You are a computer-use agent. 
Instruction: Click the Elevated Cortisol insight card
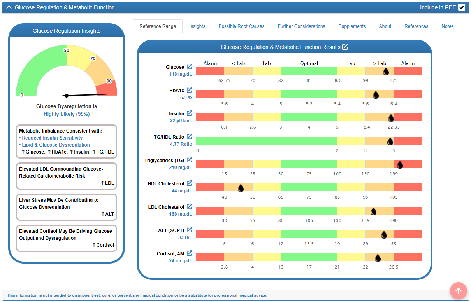point(67,238)
